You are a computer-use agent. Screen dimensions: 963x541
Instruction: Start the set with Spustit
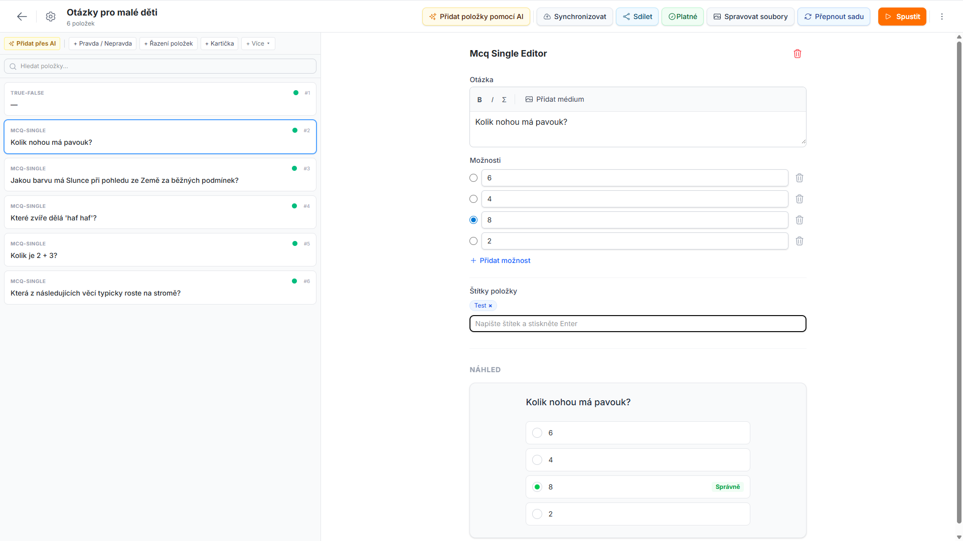(902, 17)
